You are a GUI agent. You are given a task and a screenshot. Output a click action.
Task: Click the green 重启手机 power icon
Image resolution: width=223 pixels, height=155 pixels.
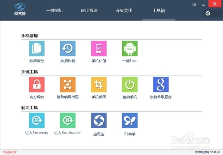(x=130, y=85)
